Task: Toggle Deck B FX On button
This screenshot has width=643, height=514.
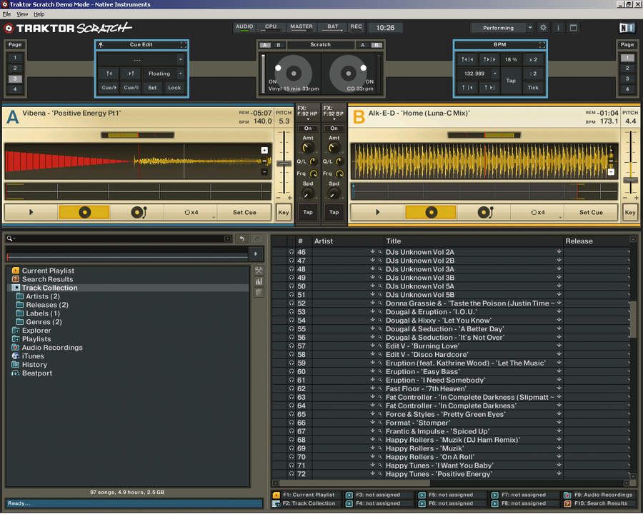Action: [334, 128]
